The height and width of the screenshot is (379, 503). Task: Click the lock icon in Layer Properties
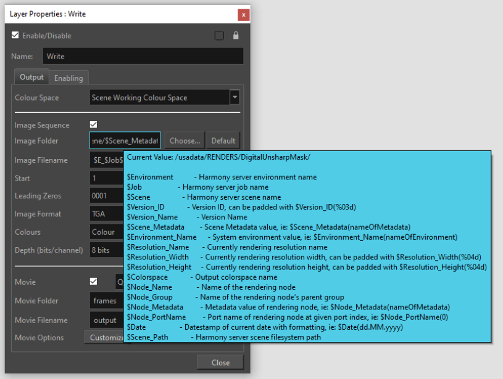click(236, 36)
